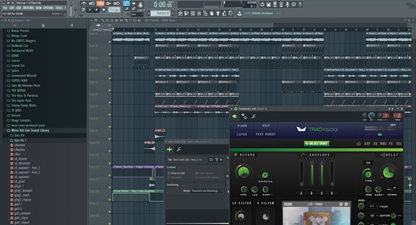Click the envelope Sustain slider
Screen dimensions: 416x225
point(322,174)
